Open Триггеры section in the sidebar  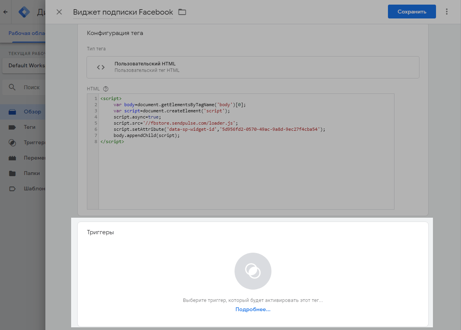coord(34,142)
